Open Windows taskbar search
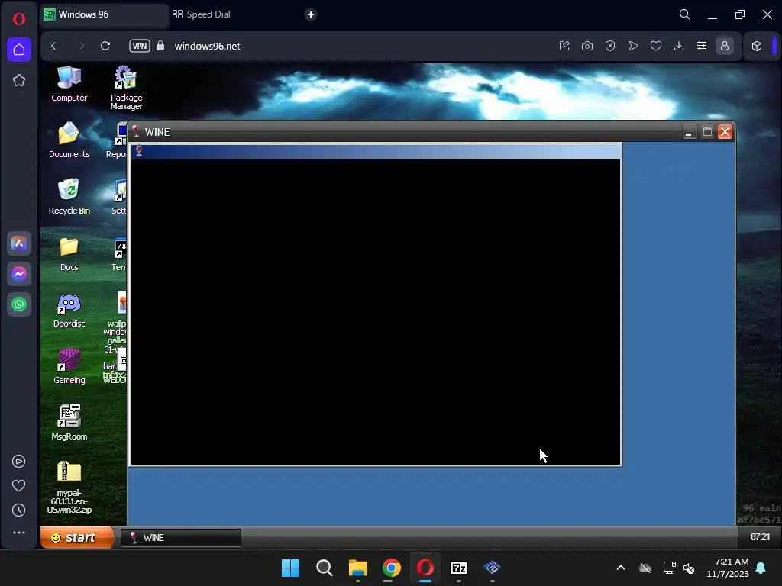This screenshot has width=782, height=586. pos(324,568)
